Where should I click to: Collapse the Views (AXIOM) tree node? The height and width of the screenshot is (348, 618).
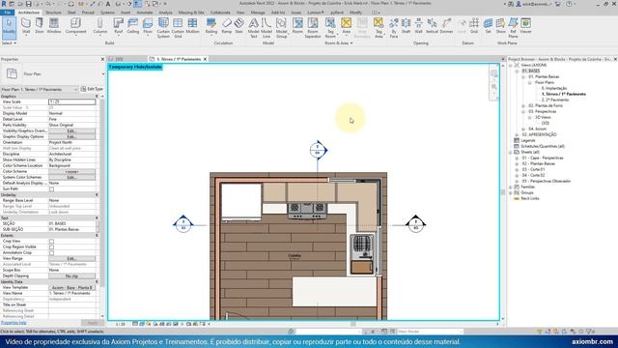[x=511, y=65]
